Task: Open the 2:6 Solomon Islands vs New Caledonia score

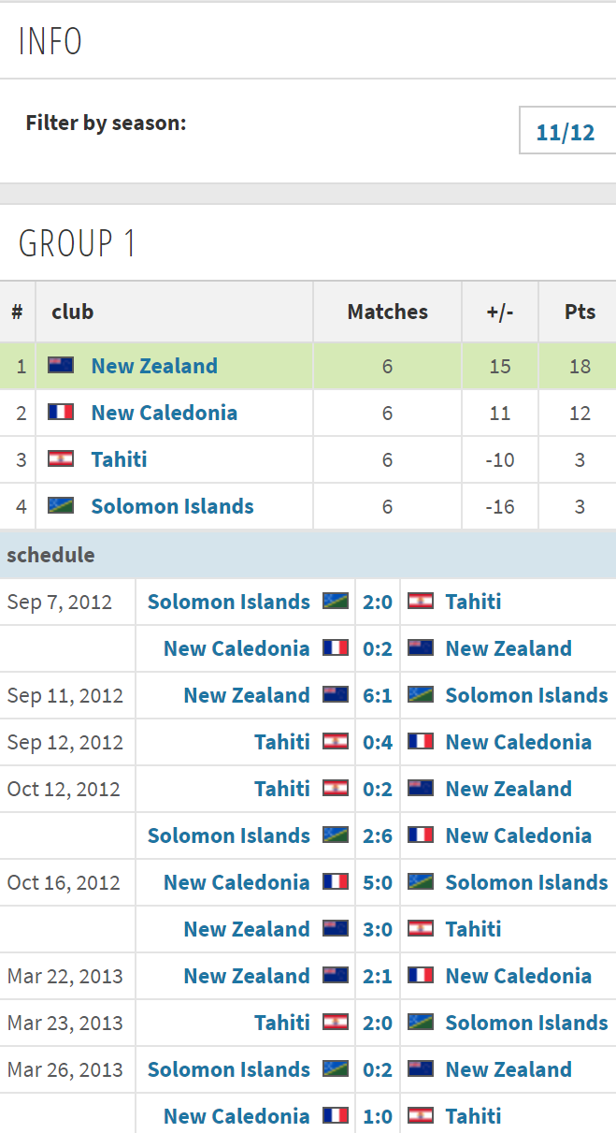Action: tap(378, 835)
